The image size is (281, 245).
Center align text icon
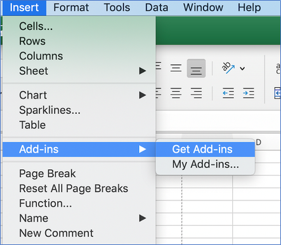tap(176, 93)
